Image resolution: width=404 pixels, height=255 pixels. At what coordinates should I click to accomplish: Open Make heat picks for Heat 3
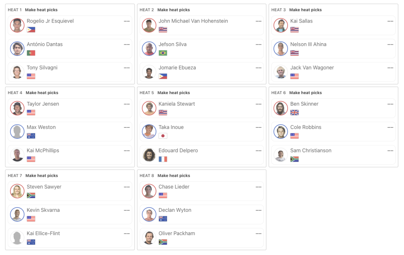point(305,10)
